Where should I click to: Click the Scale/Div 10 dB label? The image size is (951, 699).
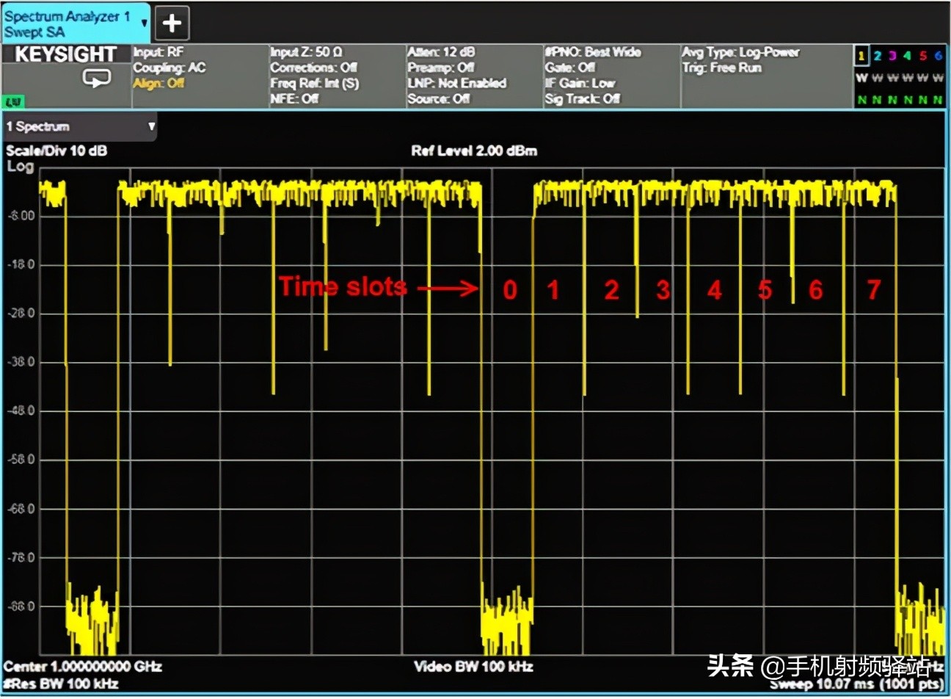tap(57, 151)
